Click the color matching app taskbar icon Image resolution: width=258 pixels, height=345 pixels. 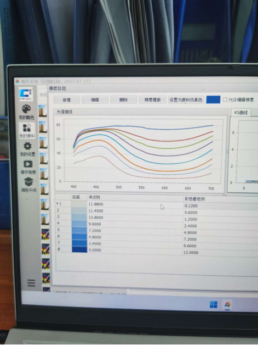coord(227,305)
